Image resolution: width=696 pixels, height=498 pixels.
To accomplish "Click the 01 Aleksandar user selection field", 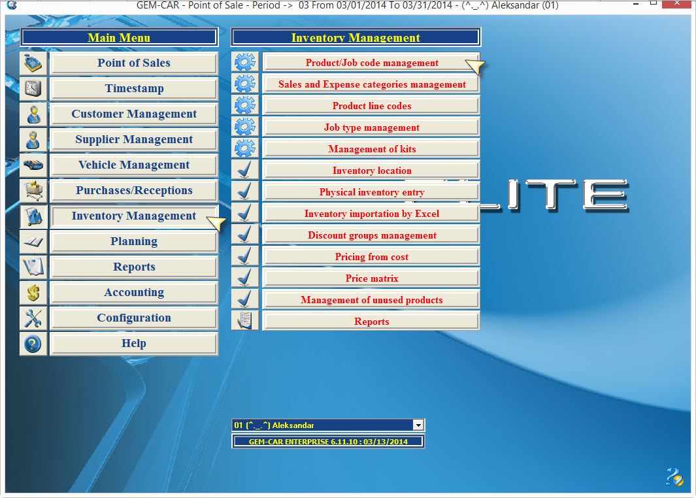I will (328, 425).
